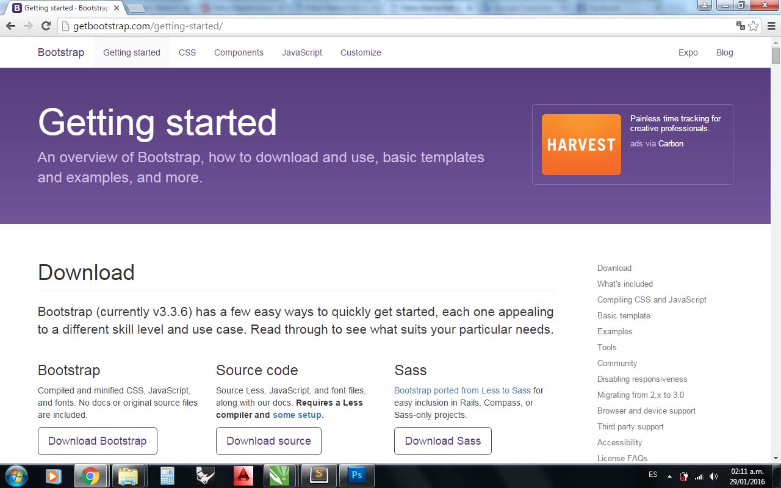Open the Carbon ads link
Image resolution: width=781 pixels, height=488 pixels.
(x=671, y=144)
